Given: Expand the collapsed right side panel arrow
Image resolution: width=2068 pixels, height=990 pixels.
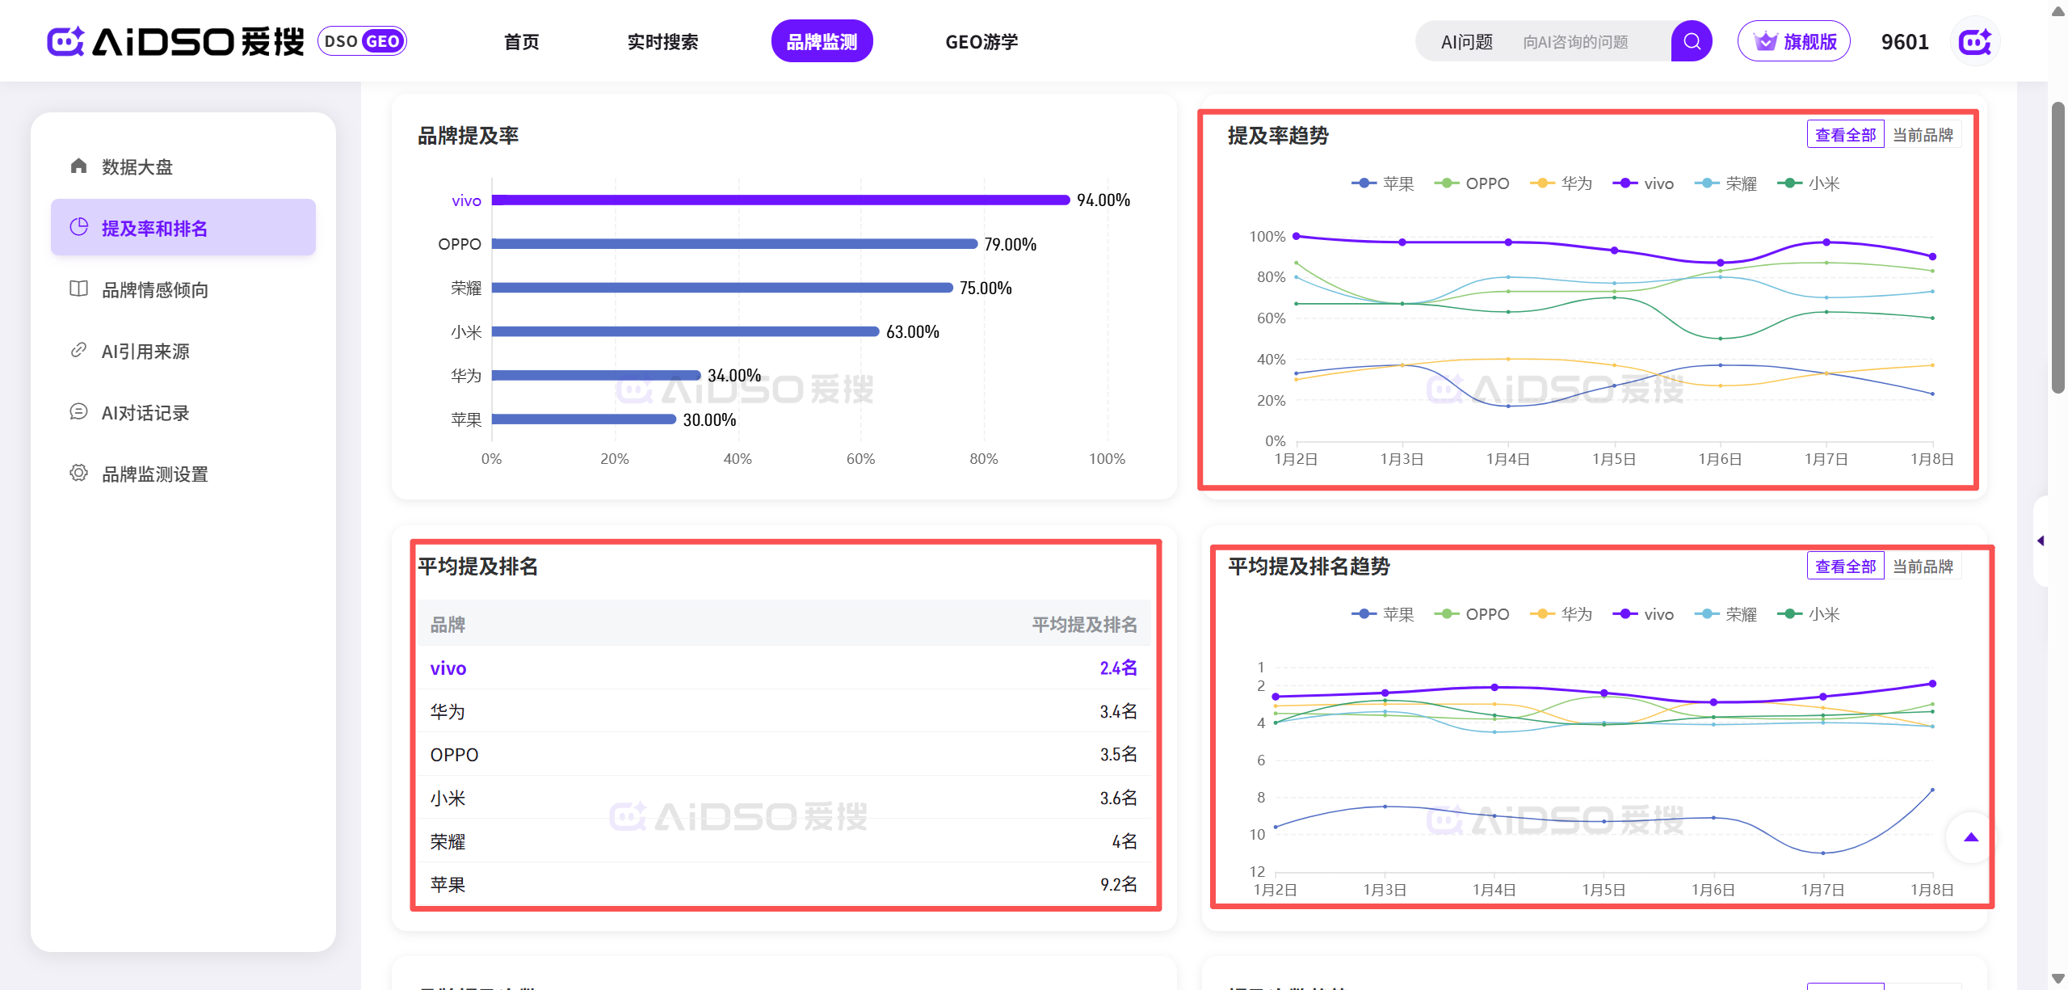Looking at the screenshot, I should (x=2041, y=541).
